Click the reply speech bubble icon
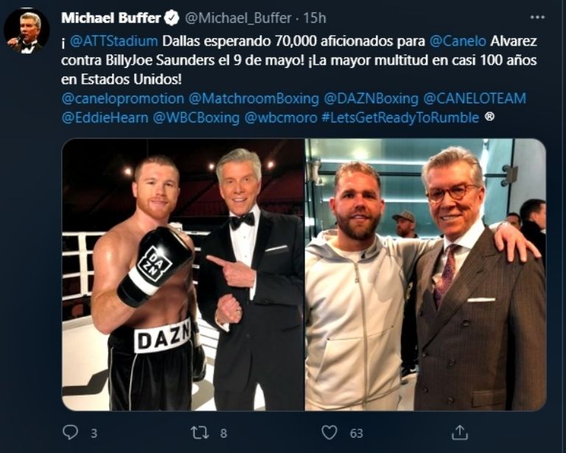The image size is (566, 453). (x=70, y=432)
